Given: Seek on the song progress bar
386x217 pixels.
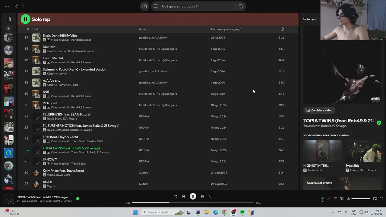Looking at the screenshot, I should (193, 203).
